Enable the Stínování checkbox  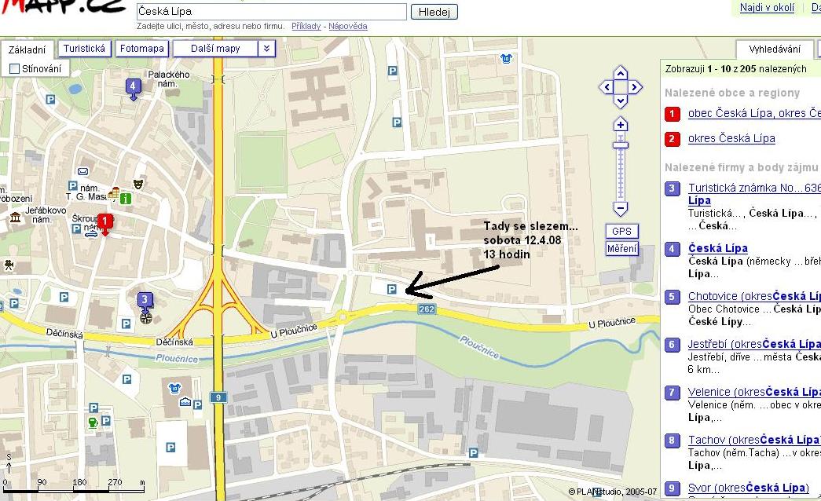coord(14,69)
